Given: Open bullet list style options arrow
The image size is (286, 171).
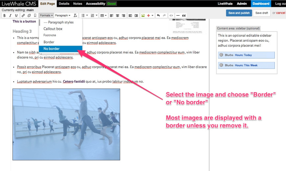Looking at the screenshot, I should tap(87, 15).
